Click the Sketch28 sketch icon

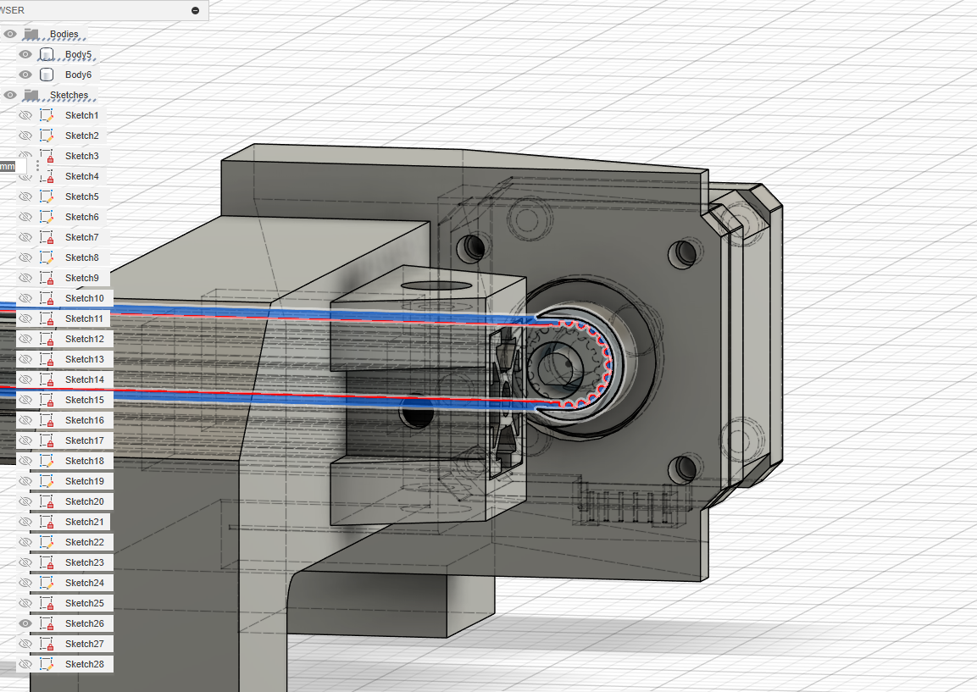click(47, 664)
